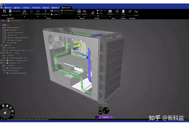Switch to the Measure tab
This screenshot has height=126, width=189.
pos(36,8)
